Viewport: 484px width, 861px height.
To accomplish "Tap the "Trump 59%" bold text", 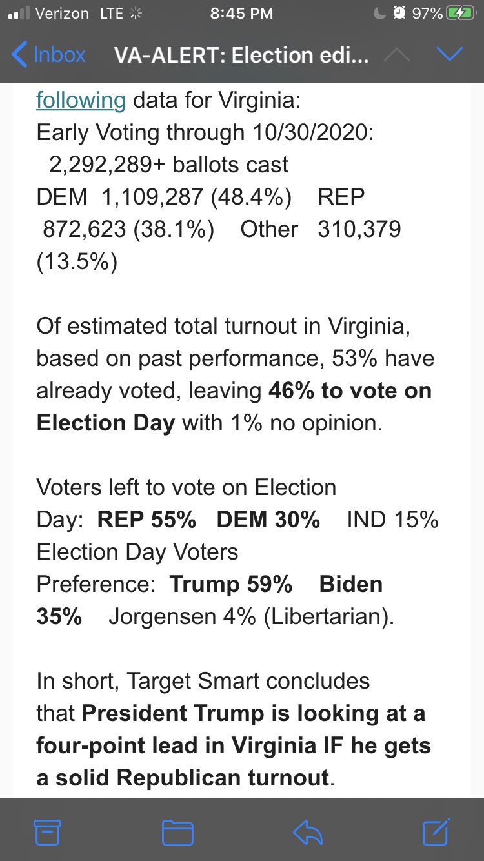I will 231,584.
